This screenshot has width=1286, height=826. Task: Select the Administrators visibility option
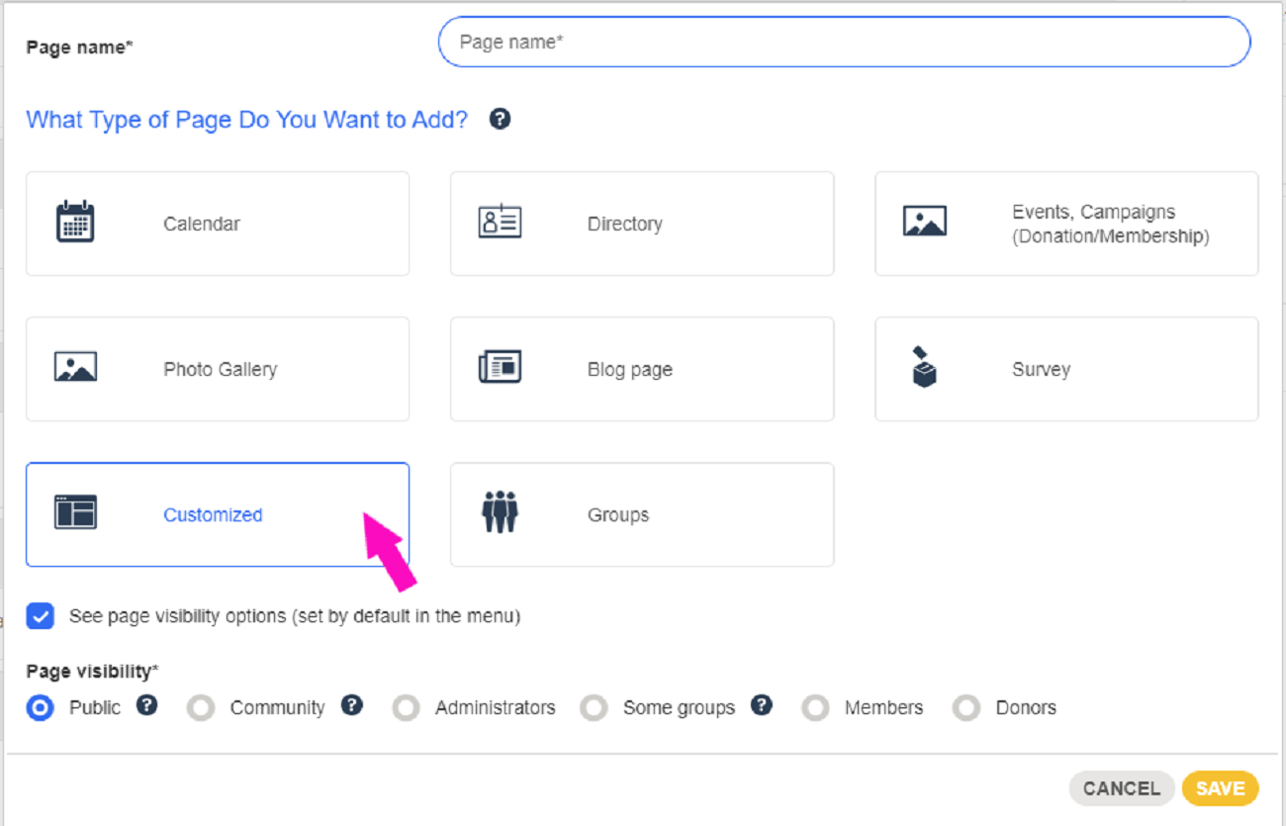[406, 707]
